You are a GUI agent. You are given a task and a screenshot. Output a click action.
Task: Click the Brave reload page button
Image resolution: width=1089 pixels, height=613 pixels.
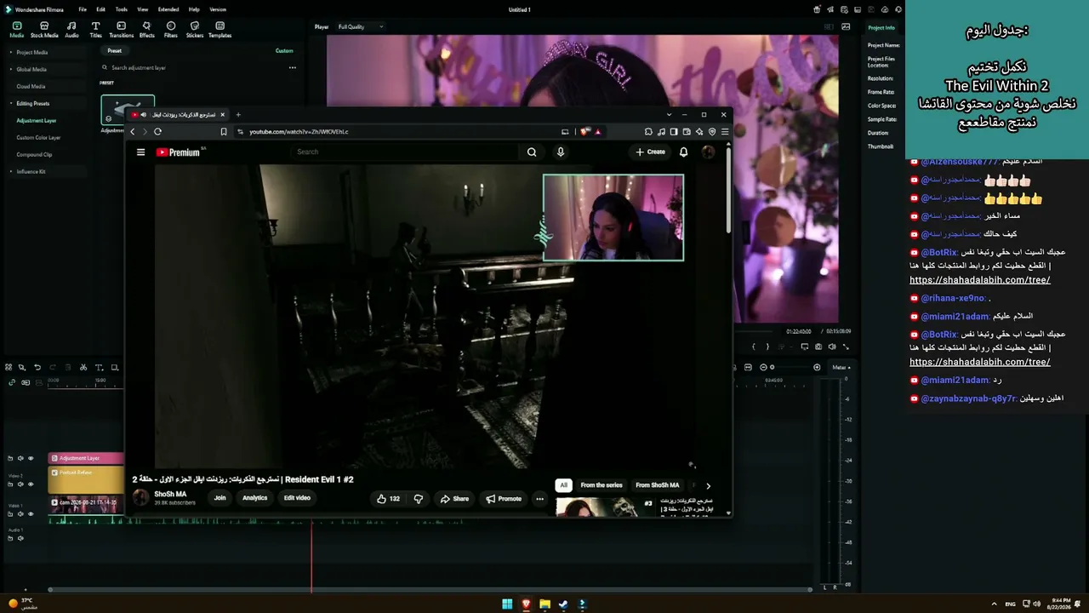click(x=157, y=132)
